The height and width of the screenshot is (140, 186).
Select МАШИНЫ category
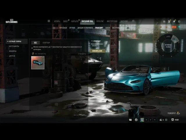[13, 51]
